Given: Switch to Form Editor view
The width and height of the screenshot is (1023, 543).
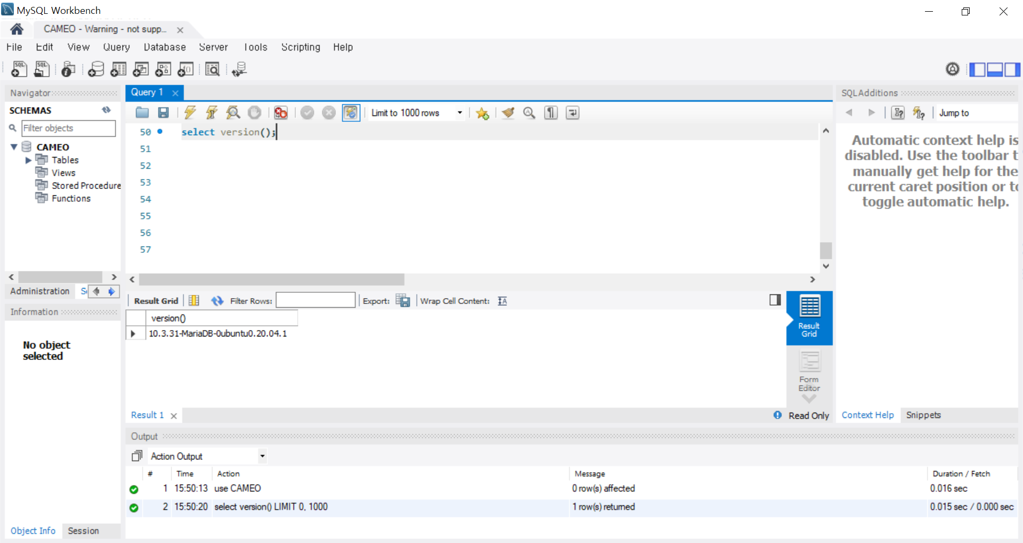Looking at the screenshot, I should [x=809, y=371].
